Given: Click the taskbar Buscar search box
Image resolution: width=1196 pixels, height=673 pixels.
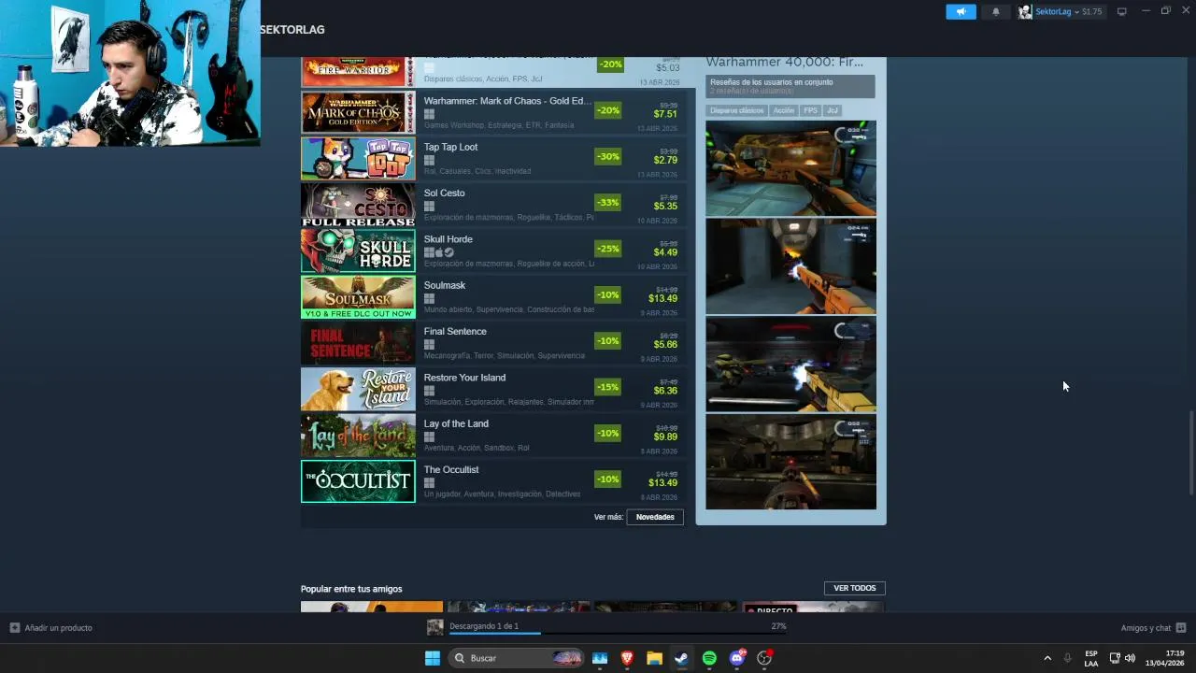Looking at the screenshot, I should click(516, 658).
